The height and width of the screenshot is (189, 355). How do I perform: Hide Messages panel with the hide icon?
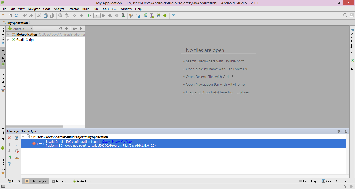pyautogui.click(x=346, y=131)
